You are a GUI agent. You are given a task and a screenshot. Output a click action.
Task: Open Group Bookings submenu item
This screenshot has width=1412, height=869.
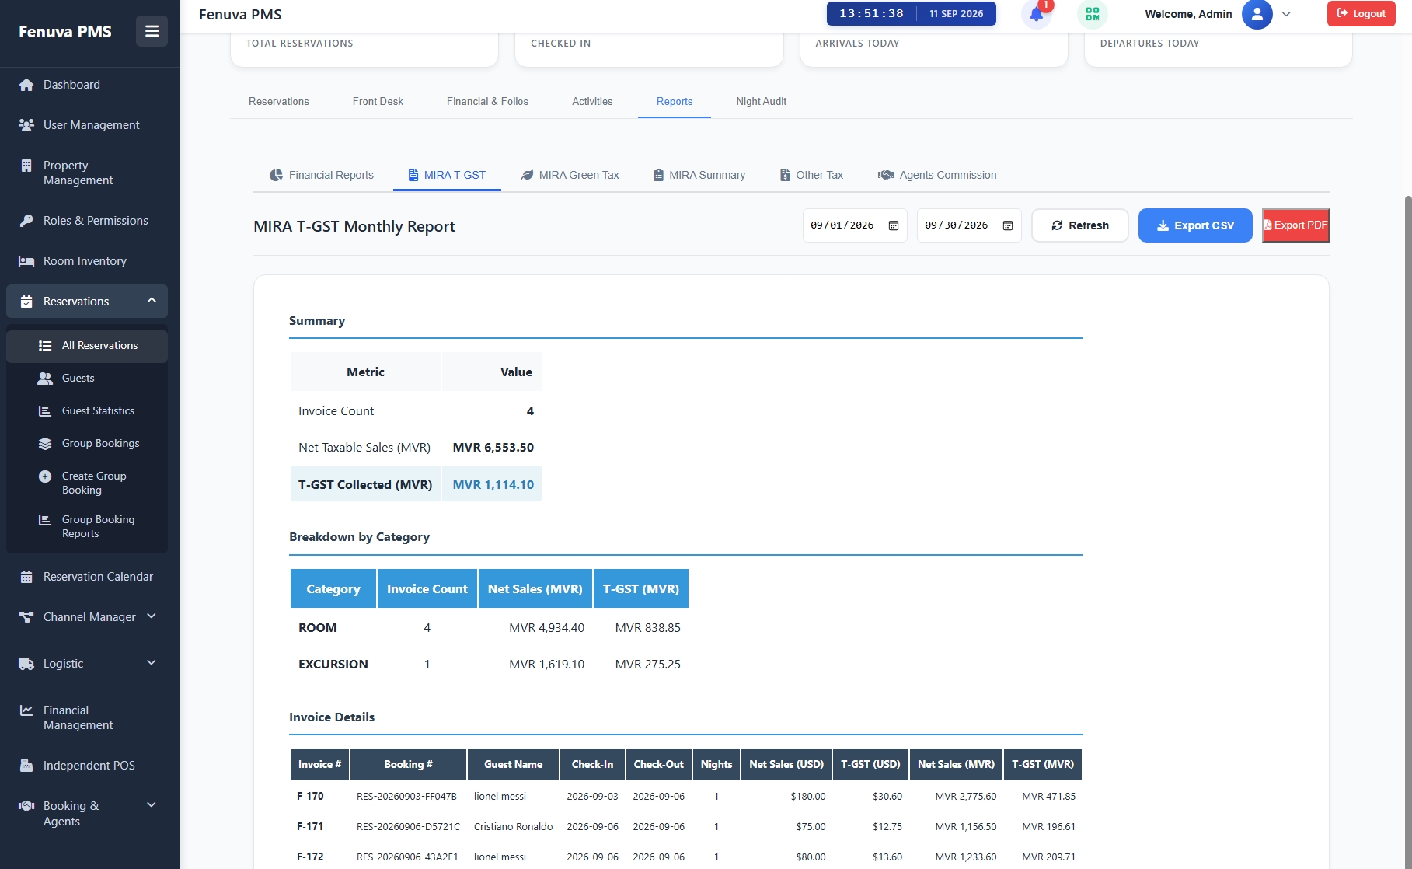pos(87,444)
